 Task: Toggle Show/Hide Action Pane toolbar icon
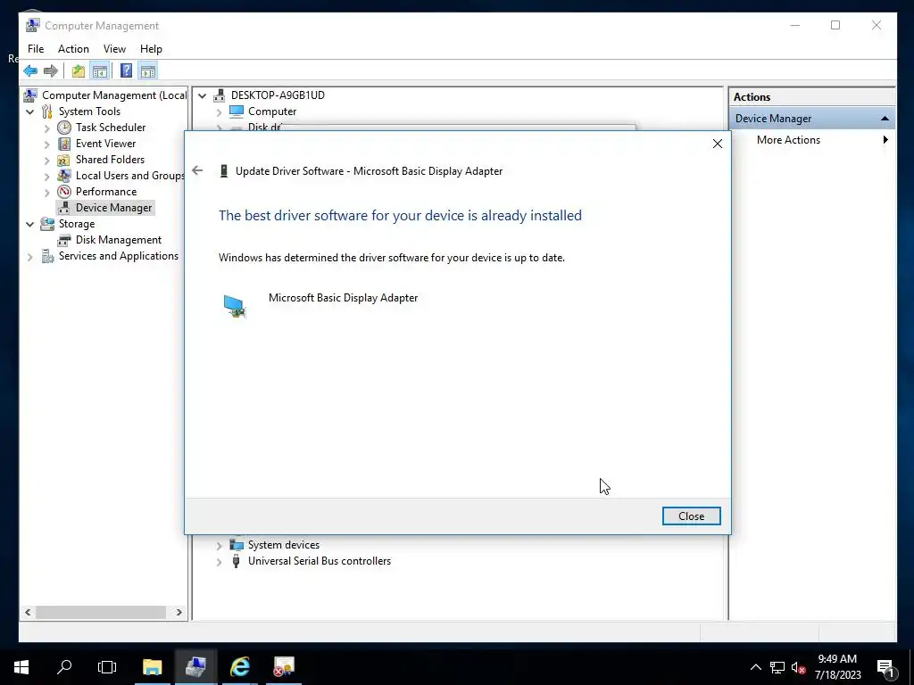point(148,71)
